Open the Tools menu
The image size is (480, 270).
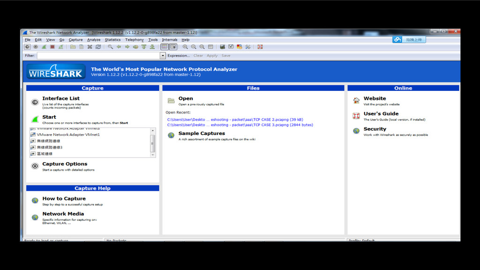pos(153,40)
